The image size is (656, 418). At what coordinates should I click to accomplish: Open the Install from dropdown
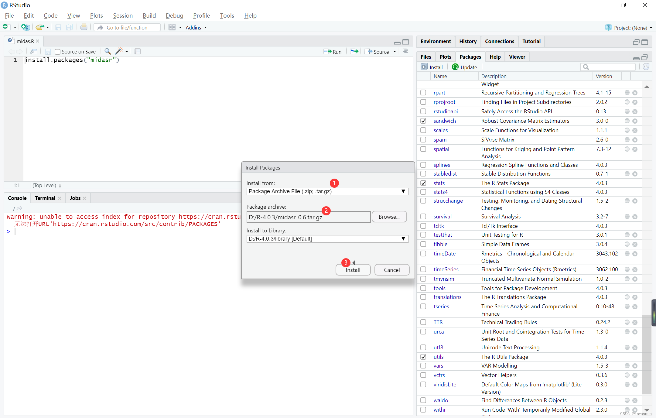pyautogui.click(x=327, y=191)
